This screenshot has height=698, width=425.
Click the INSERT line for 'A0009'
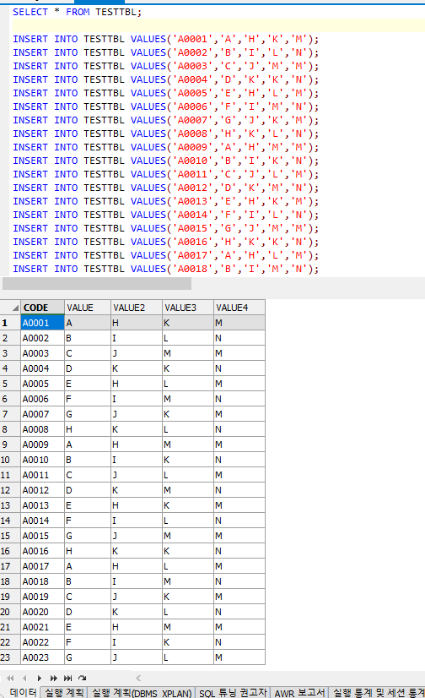165,147
